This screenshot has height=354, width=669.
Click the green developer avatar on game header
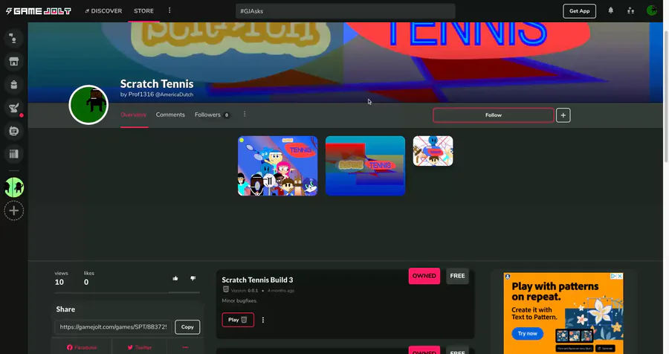click(88, 105)
